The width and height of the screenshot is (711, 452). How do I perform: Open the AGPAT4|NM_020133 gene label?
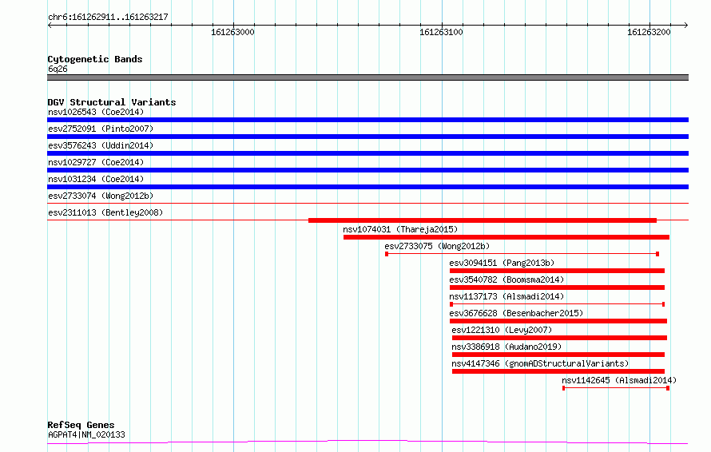(x=86, y=434)
